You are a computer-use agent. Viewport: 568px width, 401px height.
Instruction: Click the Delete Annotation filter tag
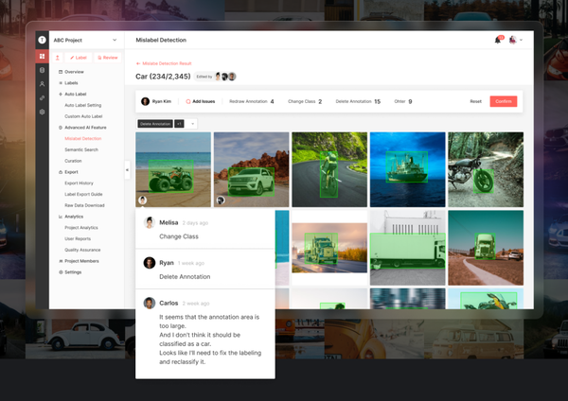pyautogui.click(x=155, y=124)
